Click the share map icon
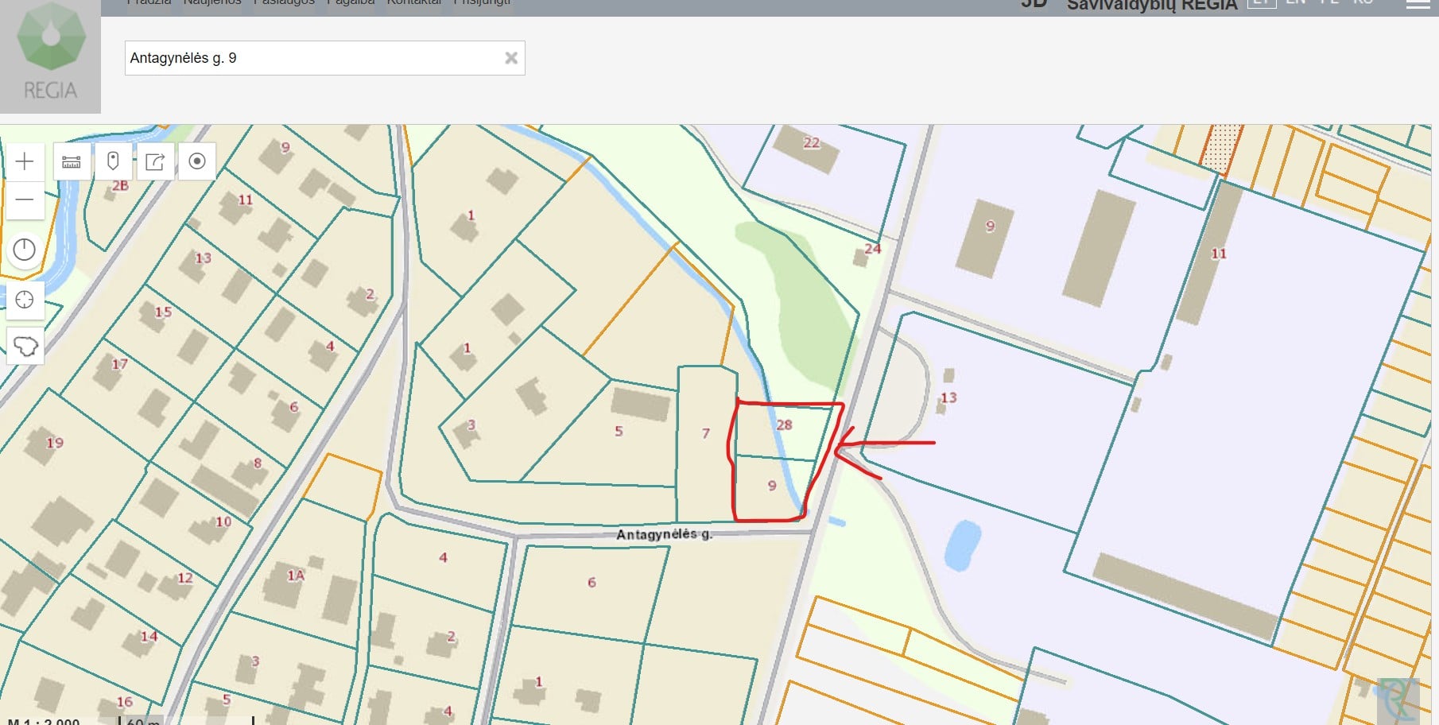 coord(155,162)
